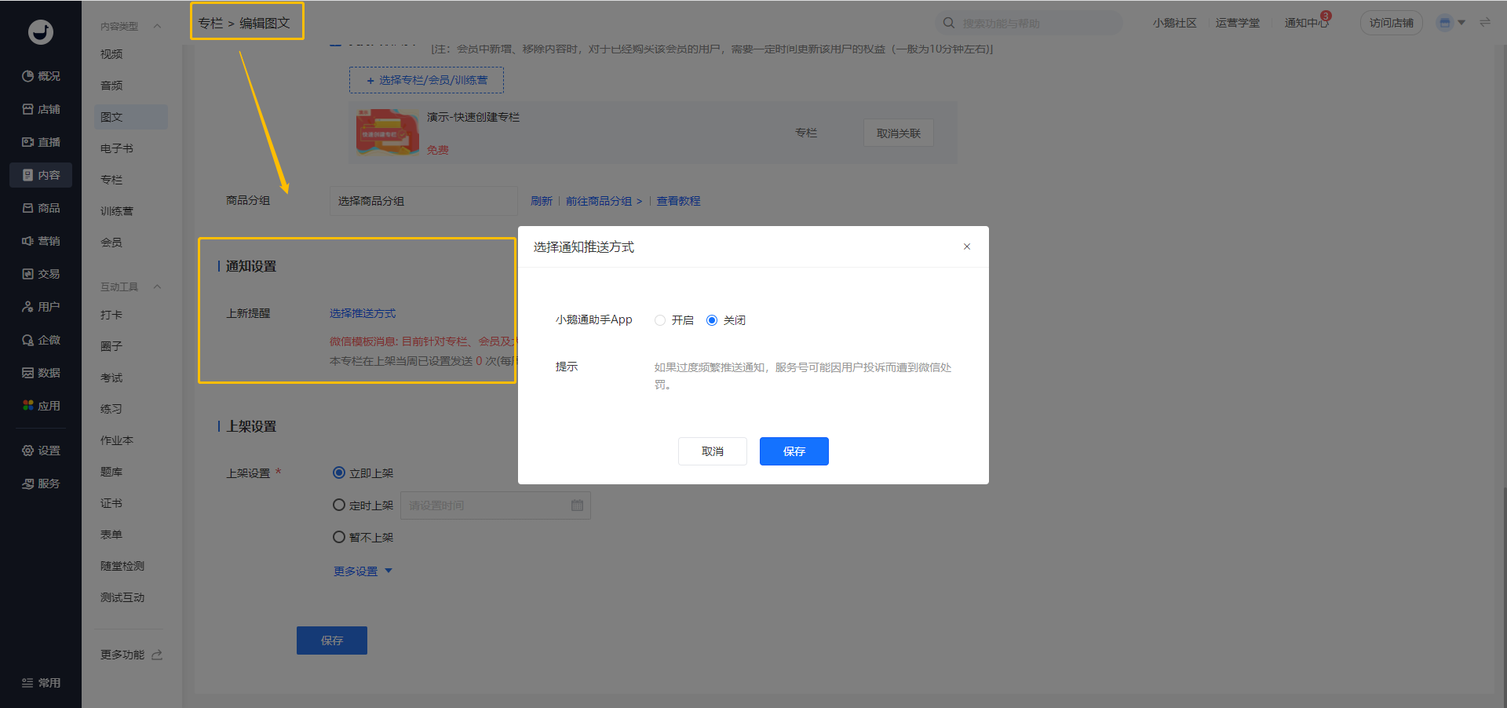Select 开启 radio for 小鹅通助手App
Image resolution: width=1507 pixels, height=708 pixels.
[660, 320]
